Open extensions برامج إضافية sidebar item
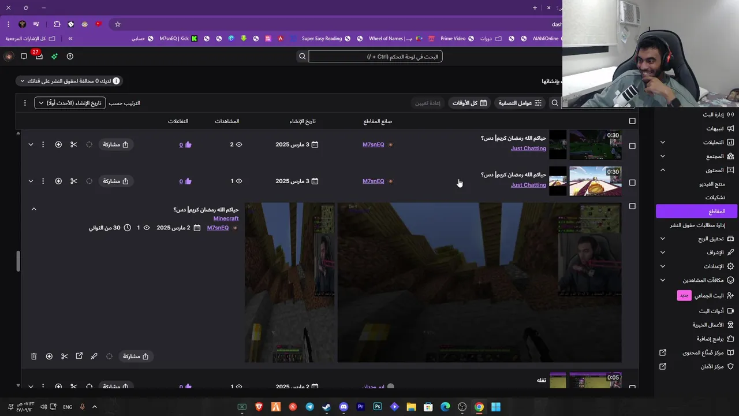The width and height of the screenshot is (739, 416). pos(715,339)
